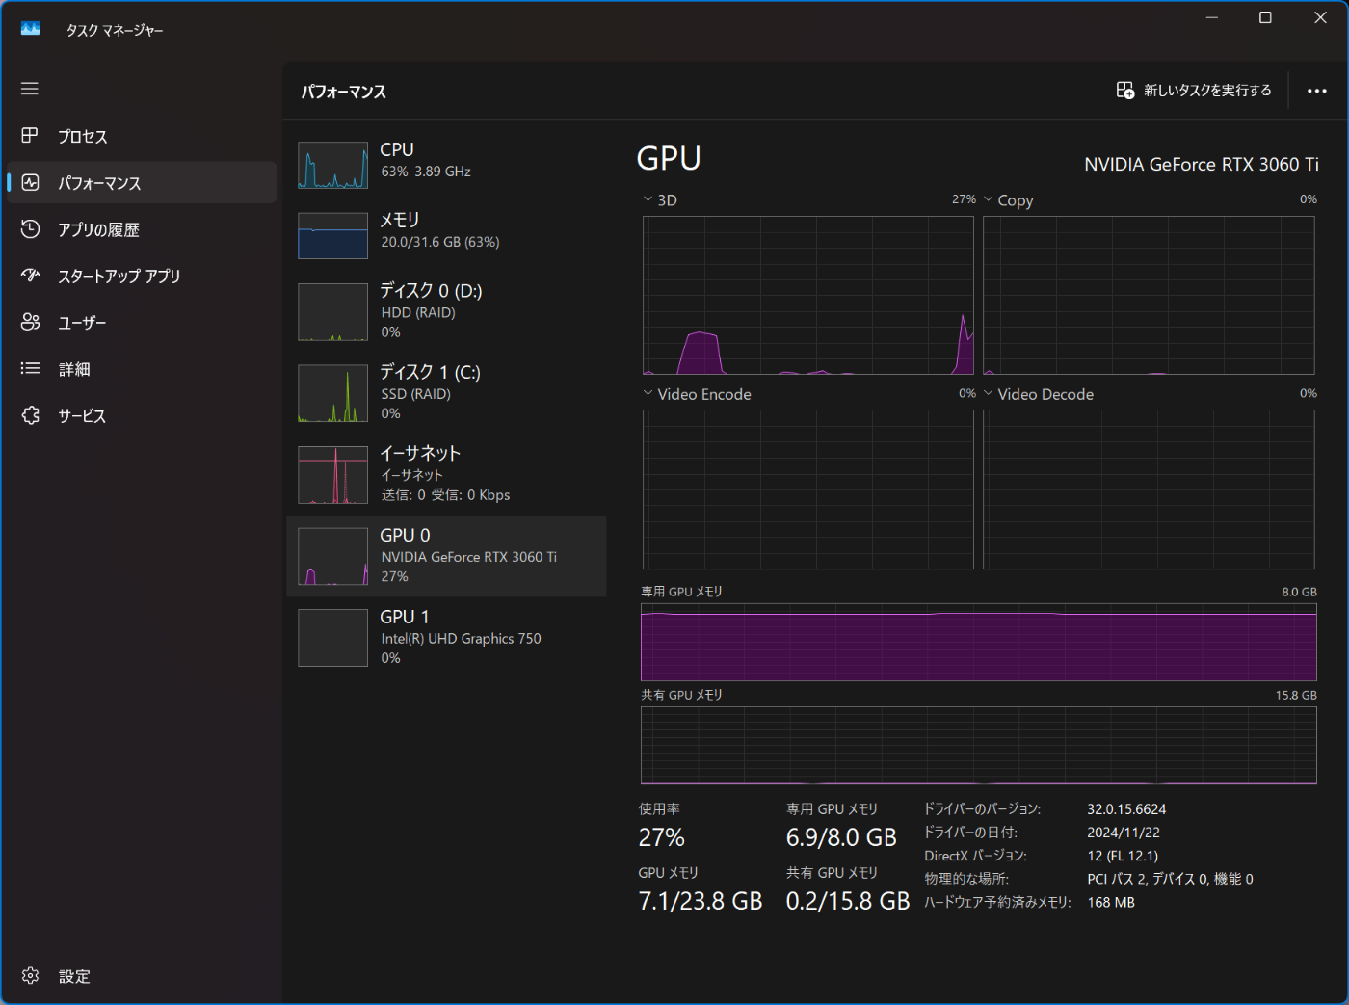Select the CPU mini graph thumbnail

332,165
